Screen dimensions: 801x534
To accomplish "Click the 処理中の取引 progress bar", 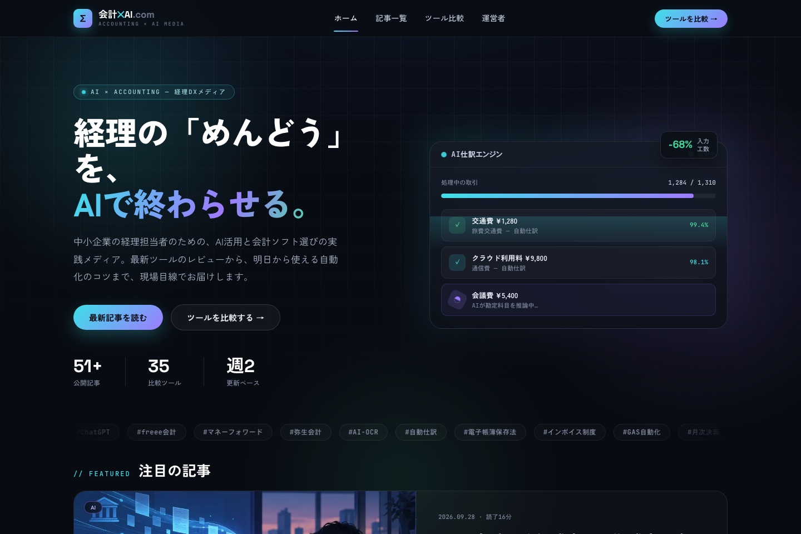I will click(578, 196).
